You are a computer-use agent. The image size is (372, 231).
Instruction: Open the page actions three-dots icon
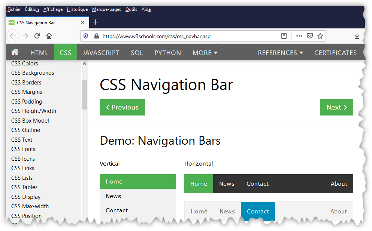(x=299, y=36)
